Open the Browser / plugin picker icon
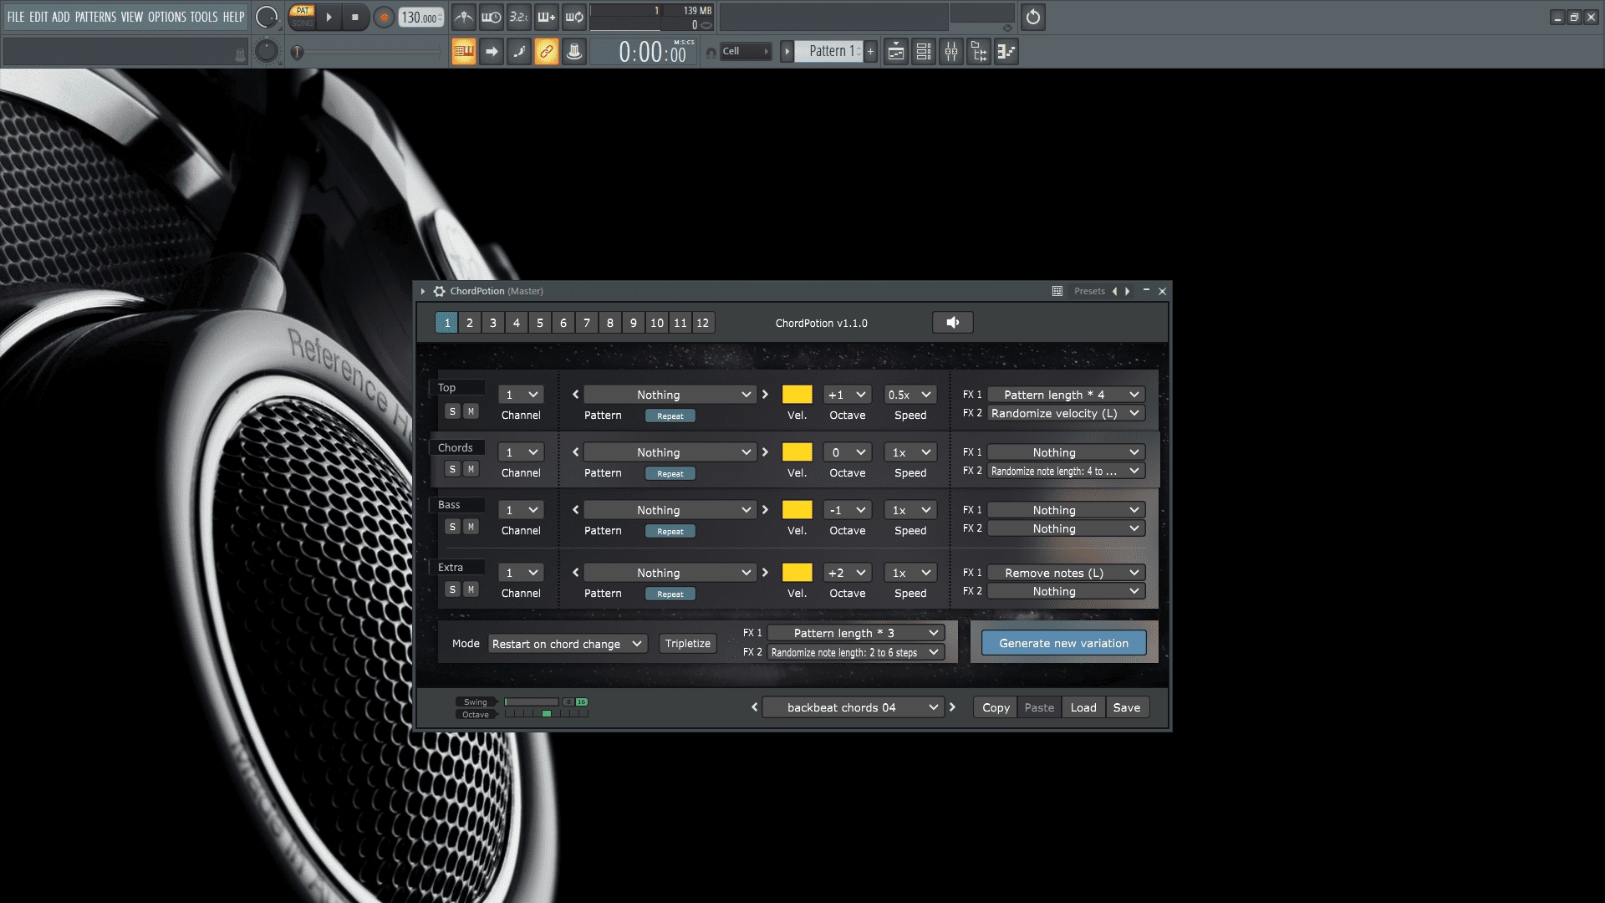The height and width of the screenshot is (903, 1605). tap(979, 52)
